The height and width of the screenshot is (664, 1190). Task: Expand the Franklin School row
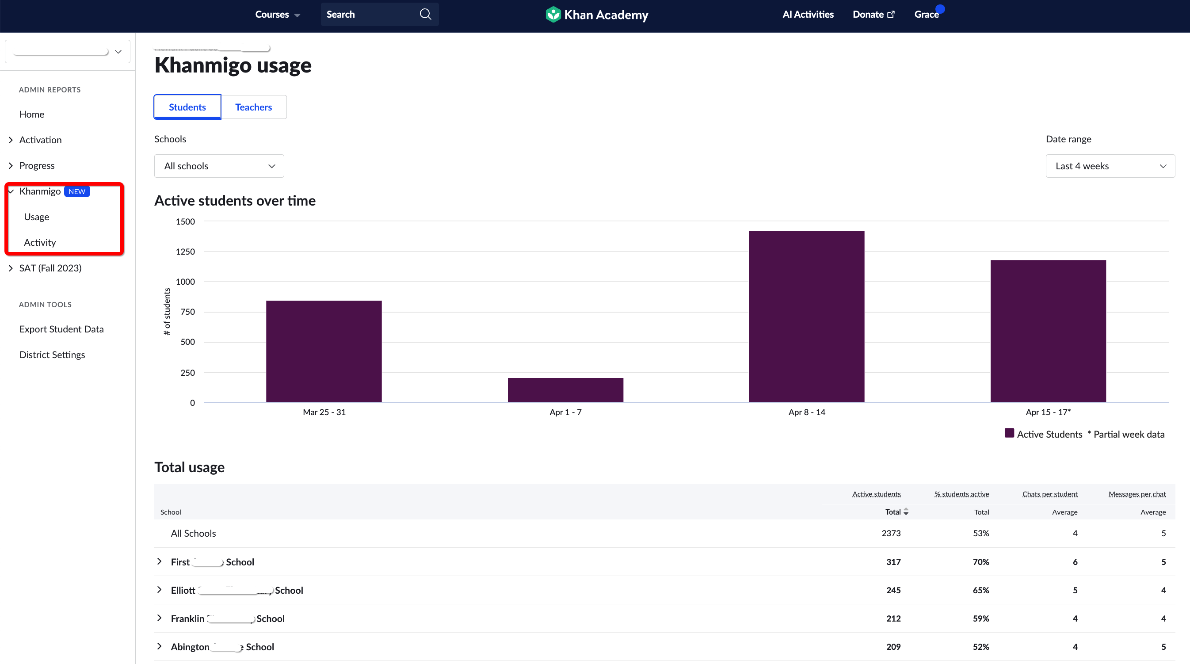click(160, 618)
